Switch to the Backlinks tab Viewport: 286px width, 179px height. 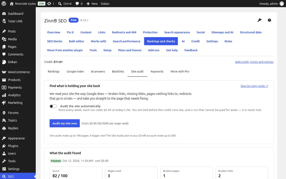point(118,71)
